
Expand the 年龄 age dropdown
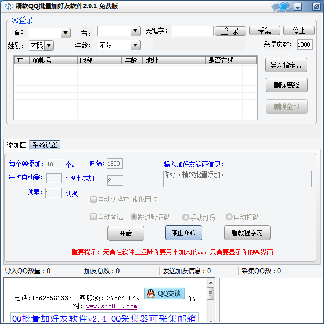coord(135,45)
